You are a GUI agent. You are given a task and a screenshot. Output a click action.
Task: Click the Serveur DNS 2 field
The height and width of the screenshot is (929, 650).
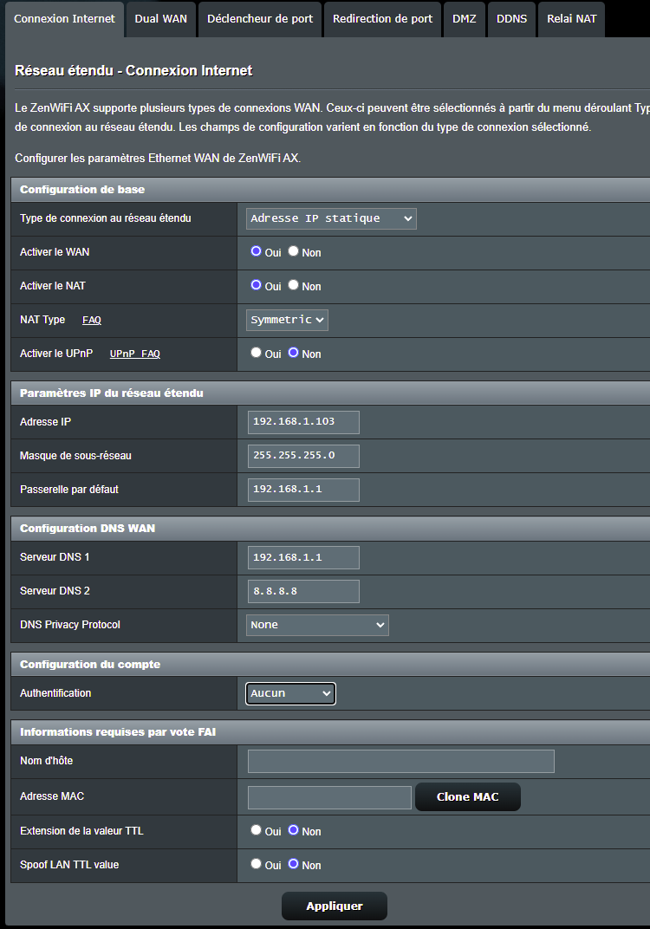(303, 591)
